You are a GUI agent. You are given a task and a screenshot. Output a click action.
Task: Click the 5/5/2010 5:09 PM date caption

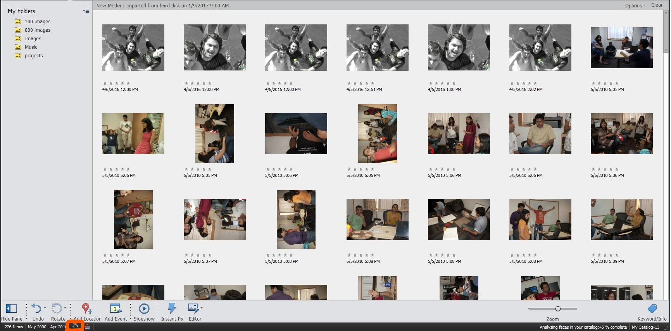pyautogui.click(x=607, y=261)
